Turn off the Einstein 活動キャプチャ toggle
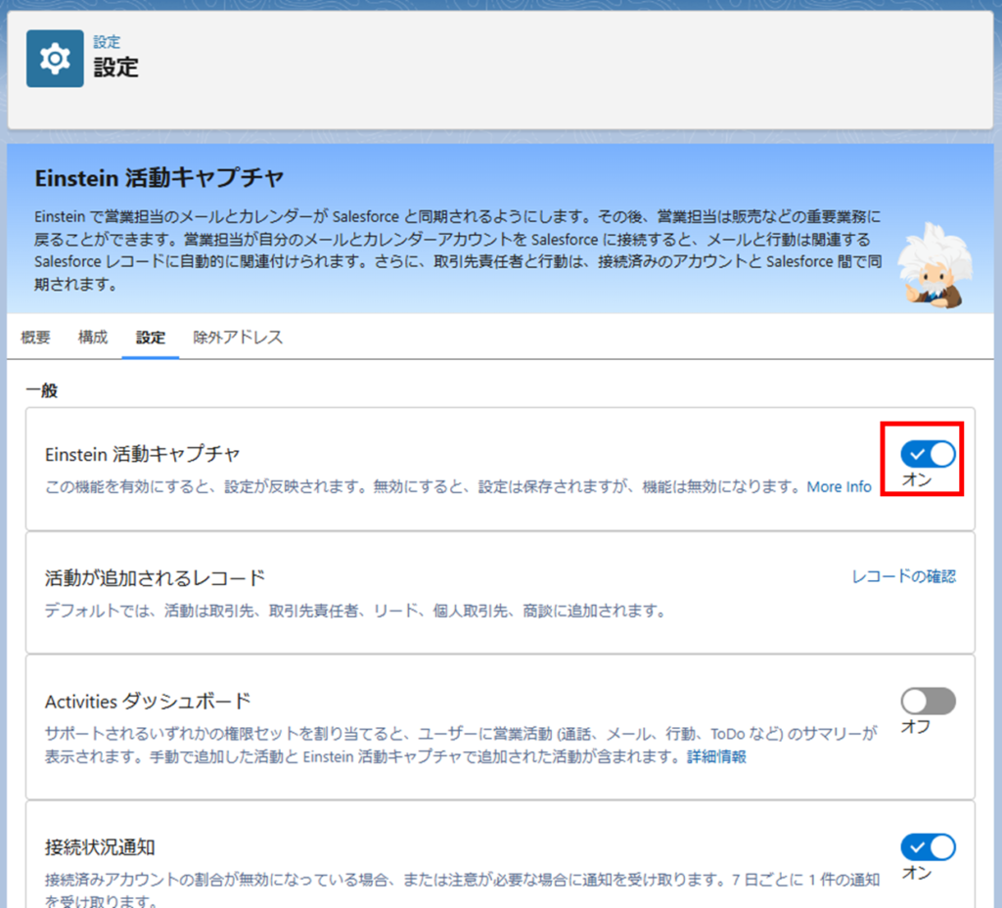 click(x=928, y=454)
